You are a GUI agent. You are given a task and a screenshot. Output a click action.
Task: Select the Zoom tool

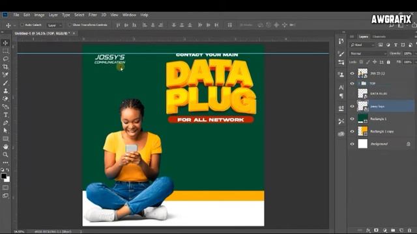click(5, 155)
